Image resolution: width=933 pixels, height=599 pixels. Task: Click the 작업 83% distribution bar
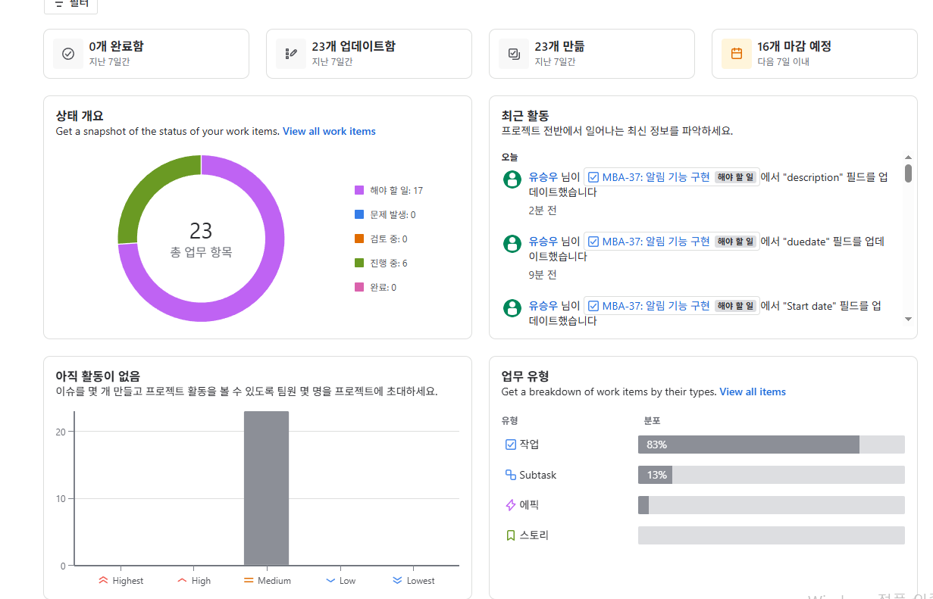pos(772,445)
